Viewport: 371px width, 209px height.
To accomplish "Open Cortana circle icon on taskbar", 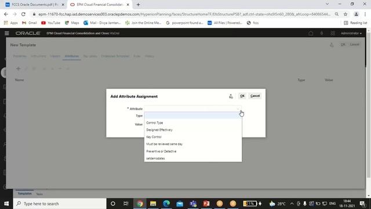I will [113, 204].
